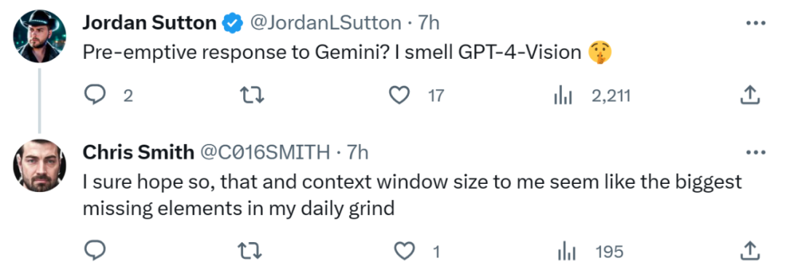Share Jordan Sutton's tweet
786x274 pixels.
pyautogui.click(x=750, y=94)
